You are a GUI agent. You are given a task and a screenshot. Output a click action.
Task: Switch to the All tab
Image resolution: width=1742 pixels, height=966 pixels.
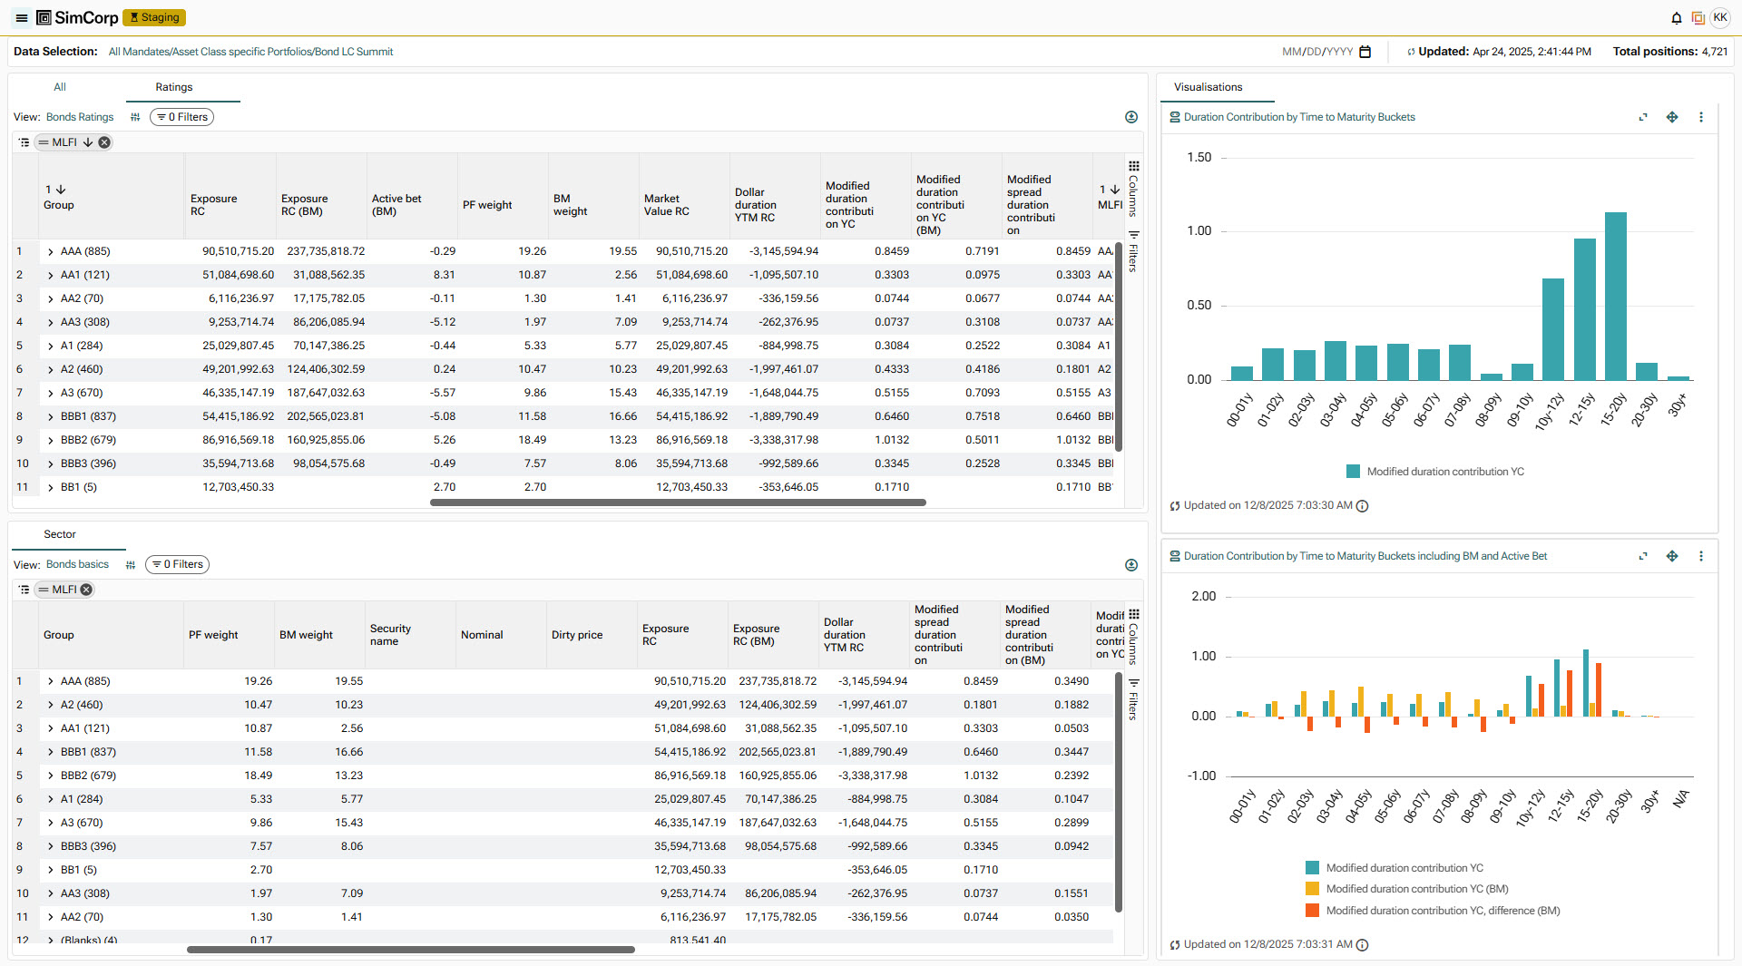[x=60, y=87]
